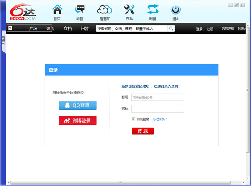This screenshot has height=186, width=251.
Task: Click the 首页 home icon
Action: pyautogui.click(x=57, y=10)
